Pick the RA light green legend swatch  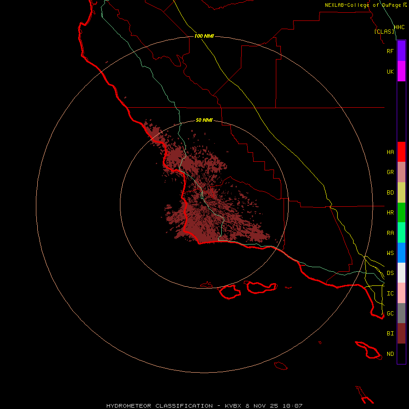401,233
